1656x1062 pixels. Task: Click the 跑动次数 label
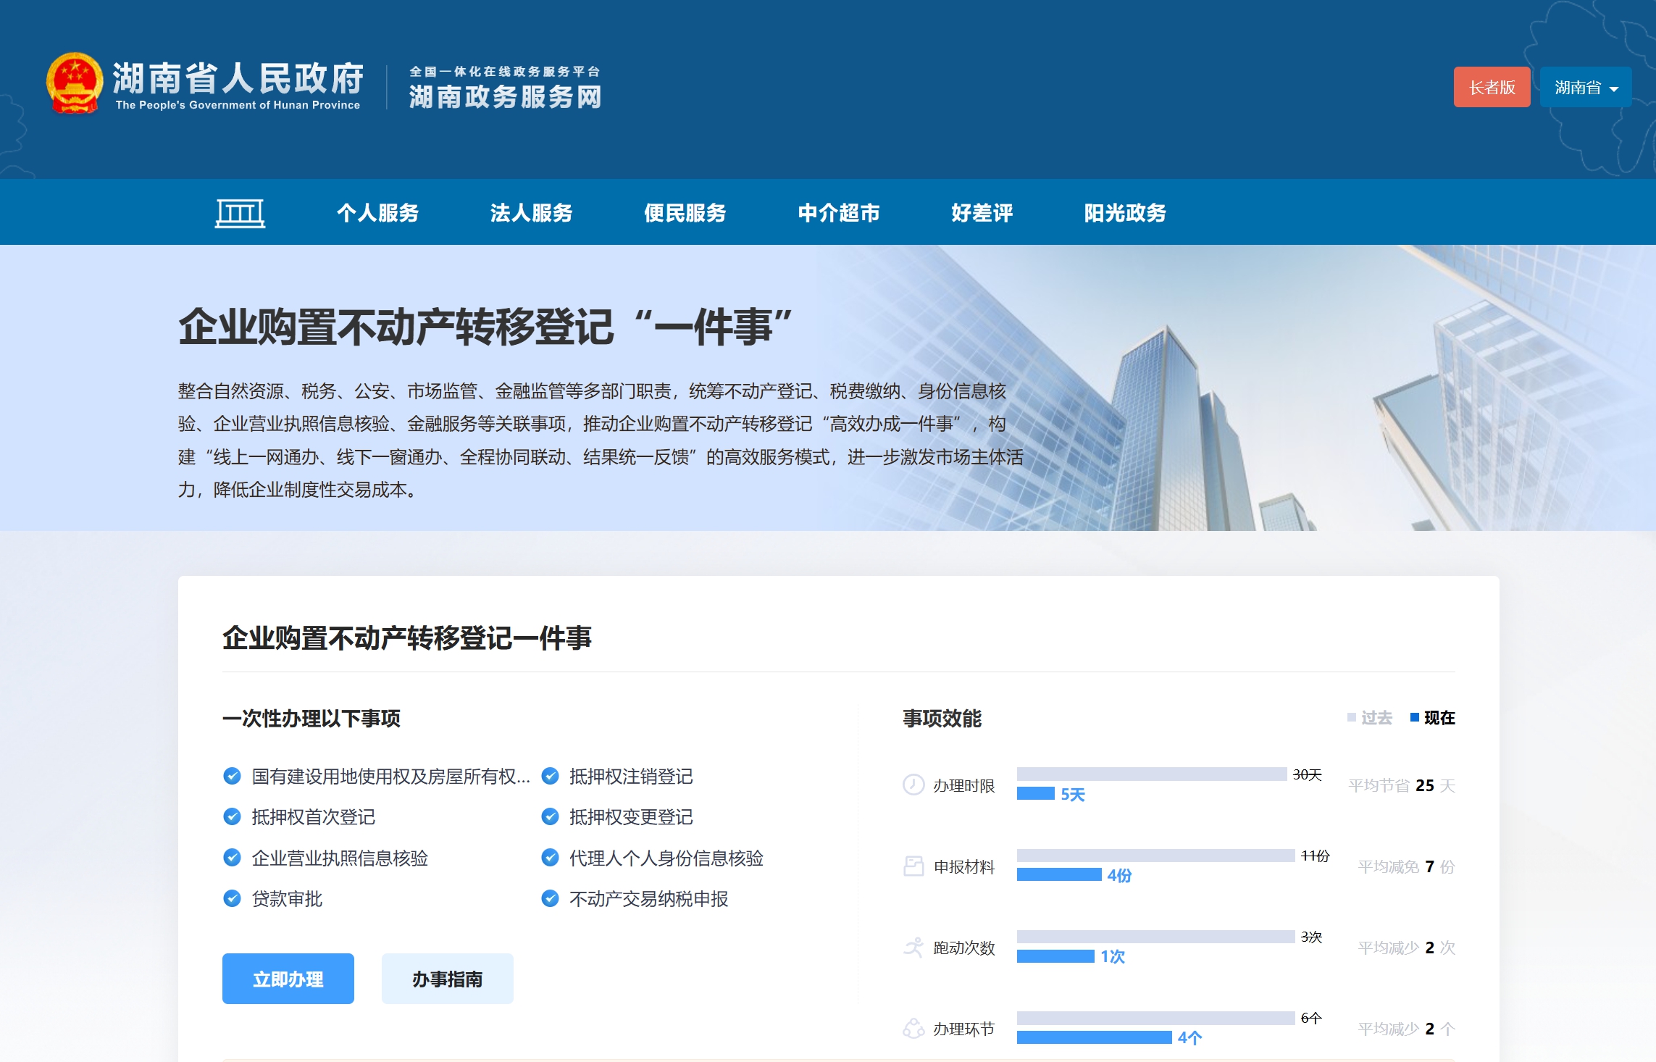pos(963,948)
